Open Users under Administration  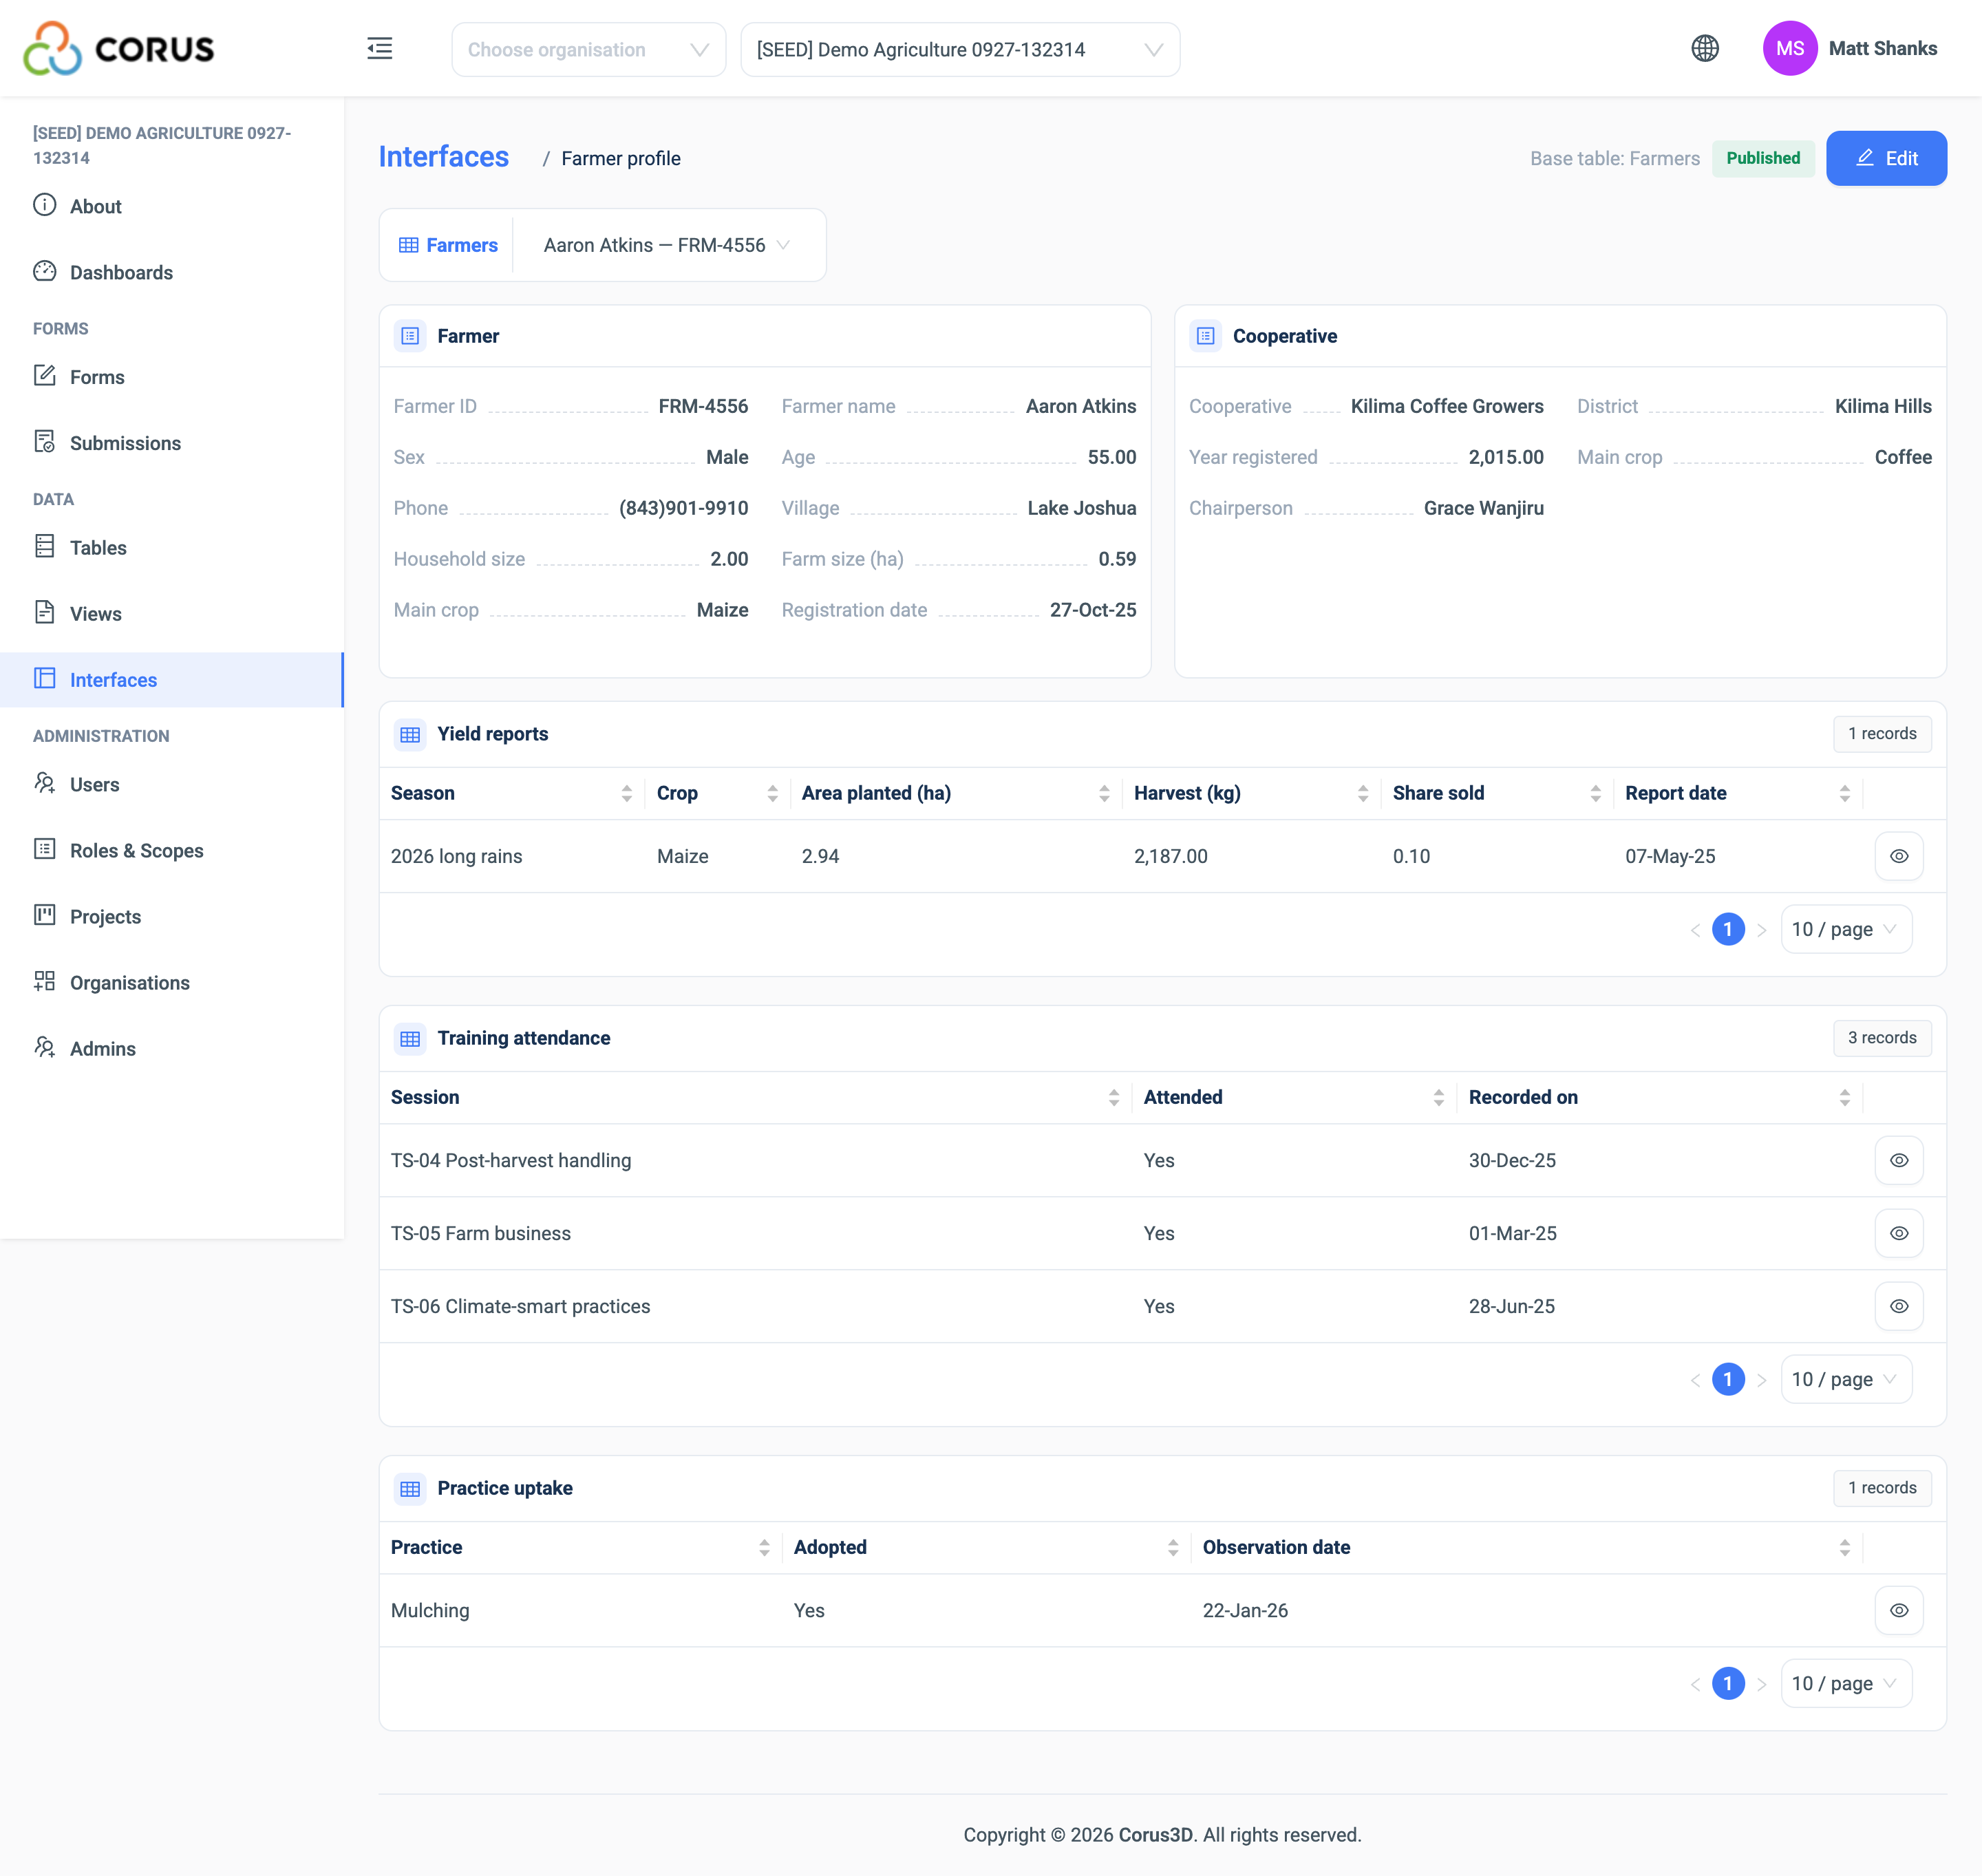click(172, 785)
